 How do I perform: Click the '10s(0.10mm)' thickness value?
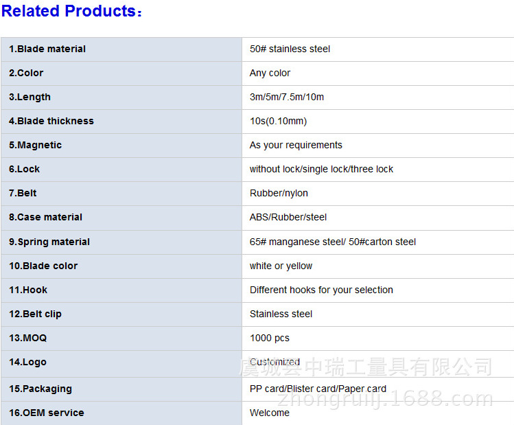[x=278, y=121]
